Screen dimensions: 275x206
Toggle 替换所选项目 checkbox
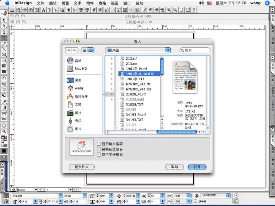99,149
